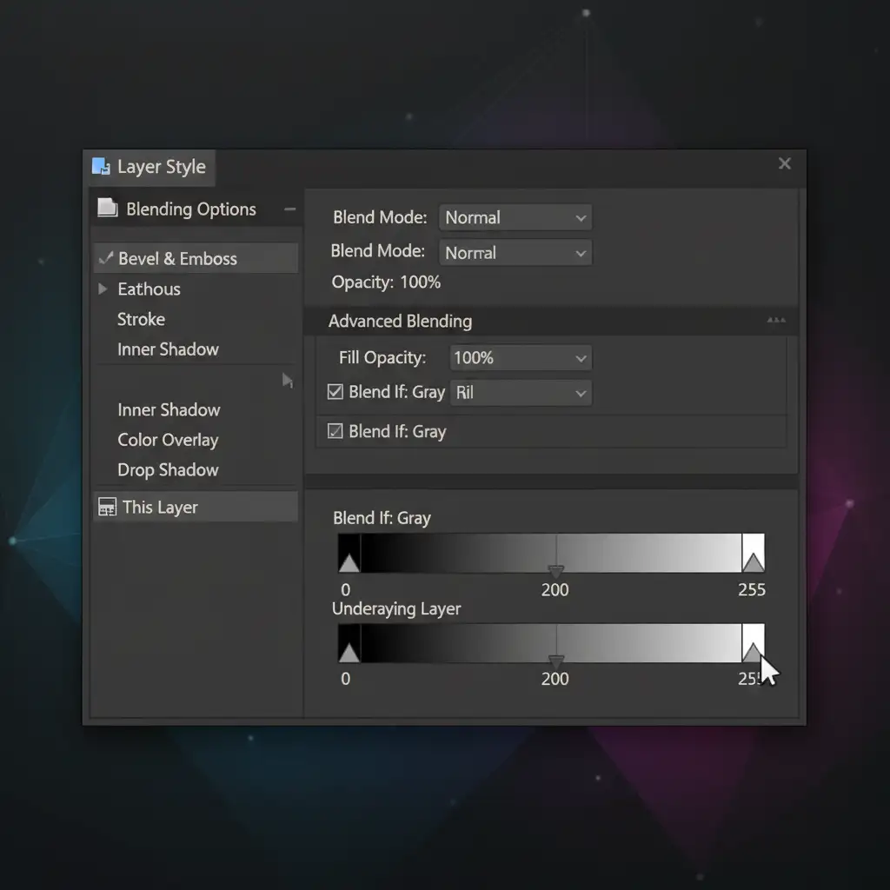890x890 pixels.
Task: Open the Advanced Blending three-dots menu
Action: 776,321
